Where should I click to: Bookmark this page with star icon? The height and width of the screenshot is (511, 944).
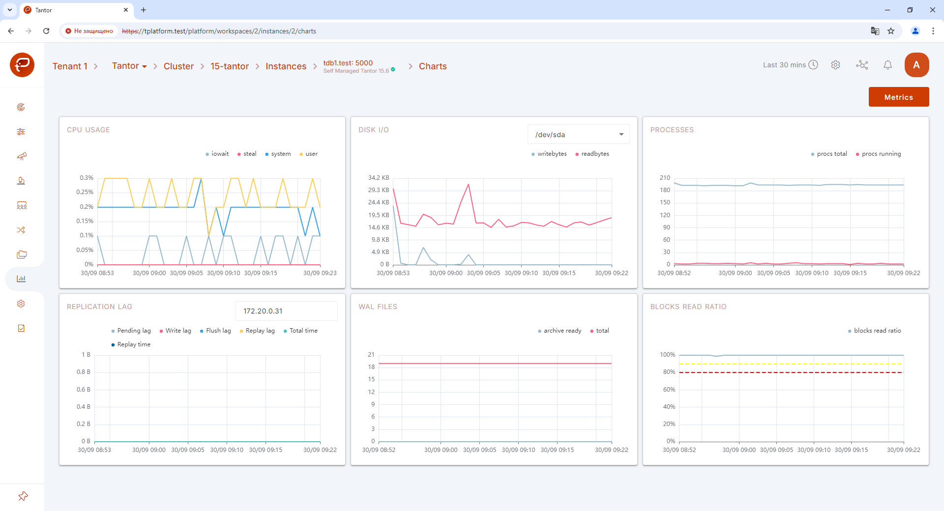891,31
